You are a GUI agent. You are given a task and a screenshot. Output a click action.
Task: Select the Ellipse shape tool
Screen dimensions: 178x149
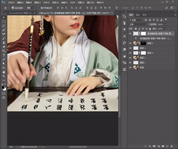pos(4,68)
